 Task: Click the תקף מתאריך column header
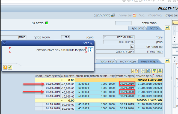tap(144, 76)
